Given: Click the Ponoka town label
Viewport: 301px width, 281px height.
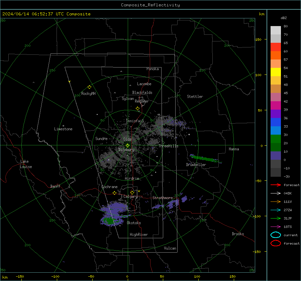Looking at the screenshot, I should click(x=153, y=69).
